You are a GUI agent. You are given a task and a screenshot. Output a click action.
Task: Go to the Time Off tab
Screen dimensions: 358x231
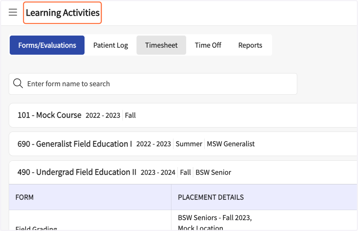pyautogui.click(x=208, y=45)
